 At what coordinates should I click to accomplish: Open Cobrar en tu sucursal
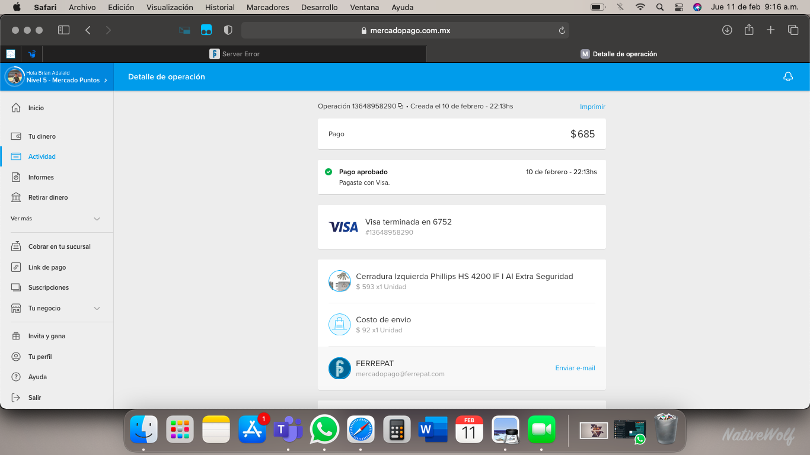click(x=59, y=246)
